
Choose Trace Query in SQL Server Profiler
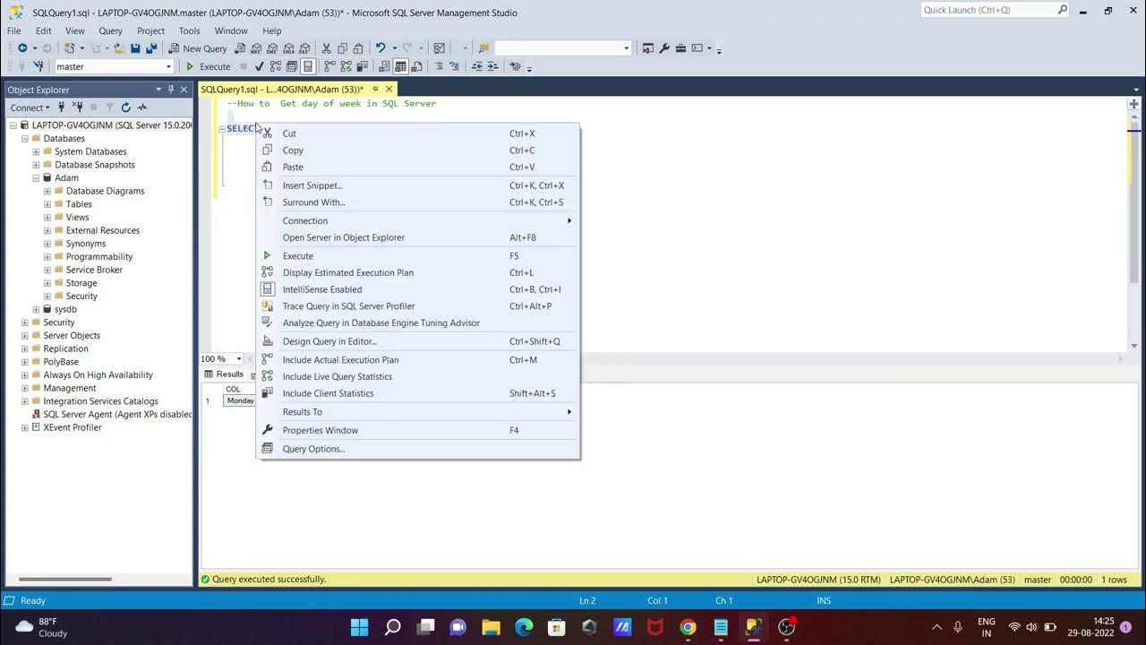point(418,306)
